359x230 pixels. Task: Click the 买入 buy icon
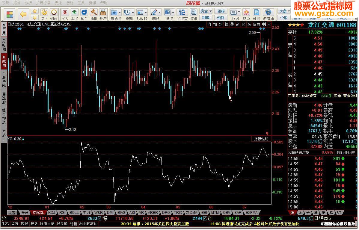coord(65,14)
